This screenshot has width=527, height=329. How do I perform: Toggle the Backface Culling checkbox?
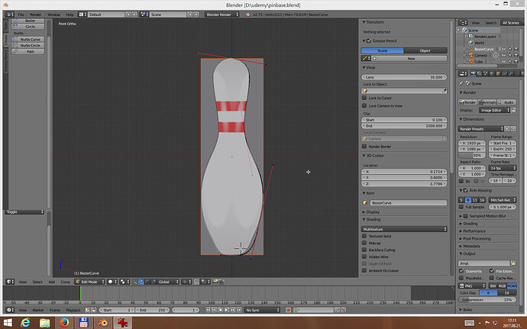click(x=364, y=250)
